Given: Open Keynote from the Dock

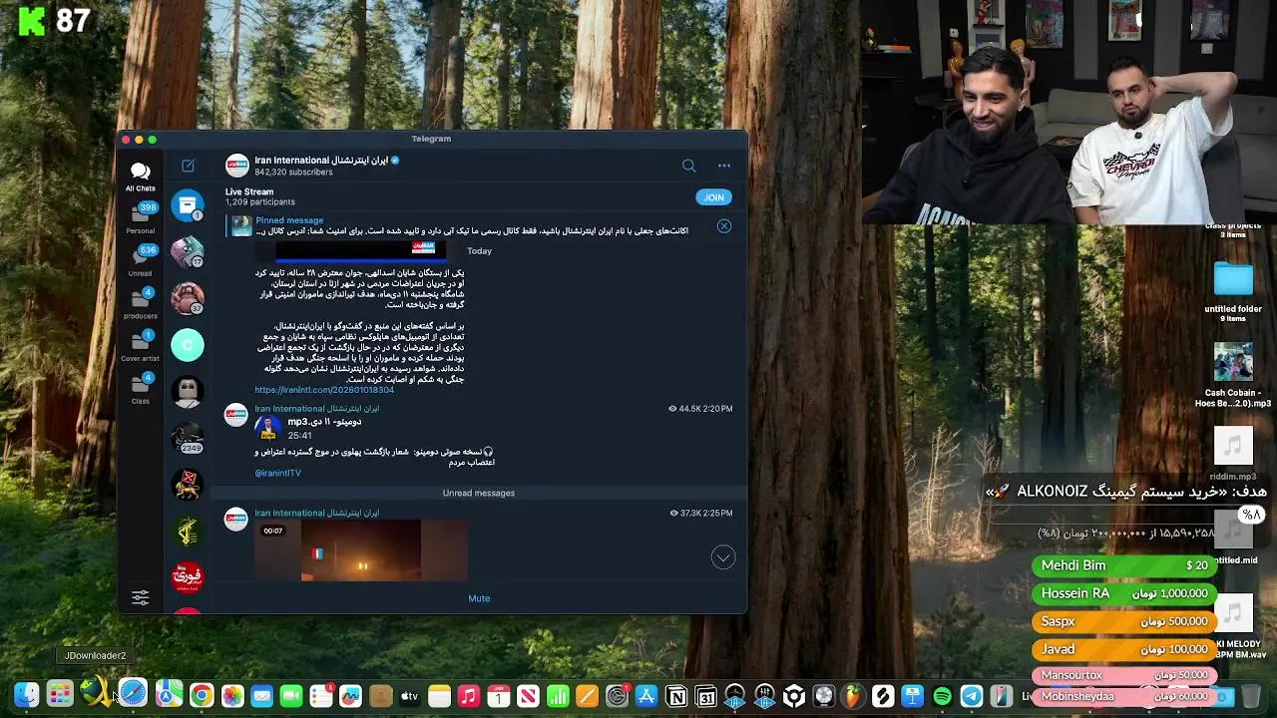Looking at the screenshot, I should tap(913, 695).
